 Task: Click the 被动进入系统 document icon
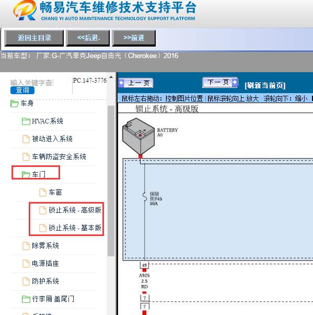coord(26,139)
